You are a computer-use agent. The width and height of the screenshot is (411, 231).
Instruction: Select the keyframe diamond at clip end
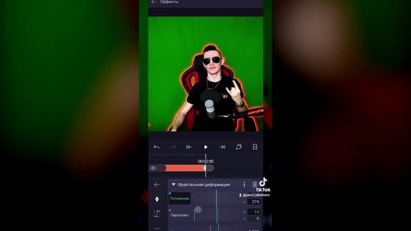pos(205,168)
